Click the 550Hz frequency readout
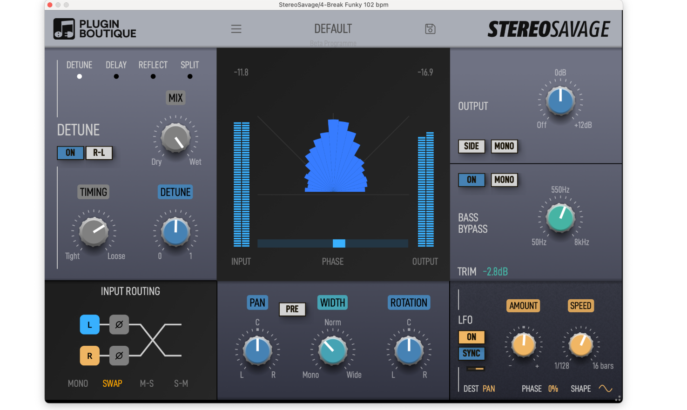This screenshot has width=687, height=410. pos(560,190)
